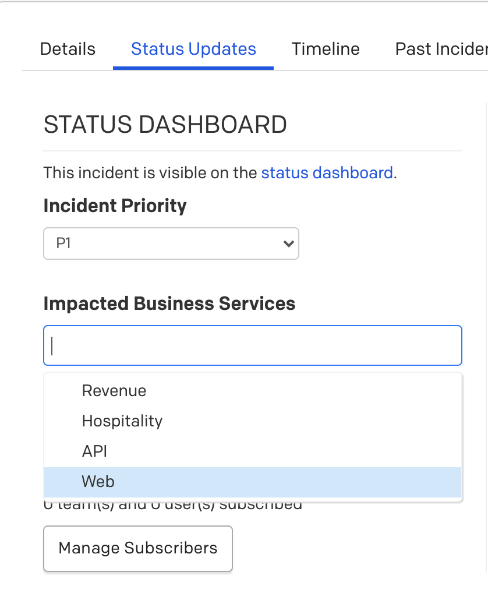Click the teams and users subscribed text
Viewport: 488px width, 614px height.
pos(172,506)
